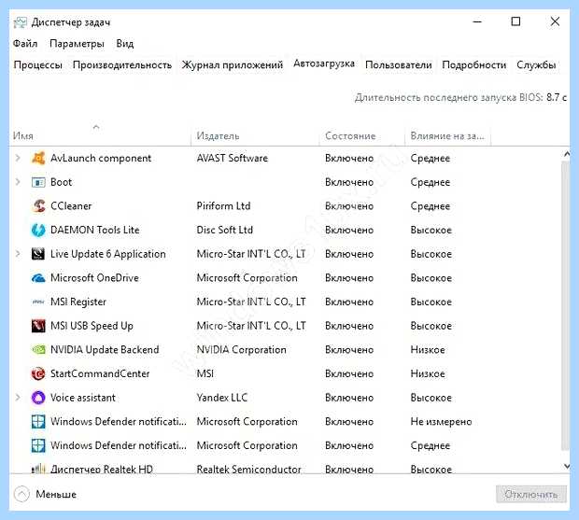Image resolution: width=579 pixels, height=520 pixels.
Task: Open the Параметры menu
Action: pyautogui.click(x=77, y=44)
